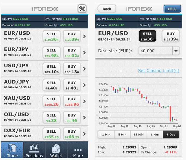Screen dimensions: 186x160
Task: Buy USD/JPY at 105.136
Action: [72, 69]
